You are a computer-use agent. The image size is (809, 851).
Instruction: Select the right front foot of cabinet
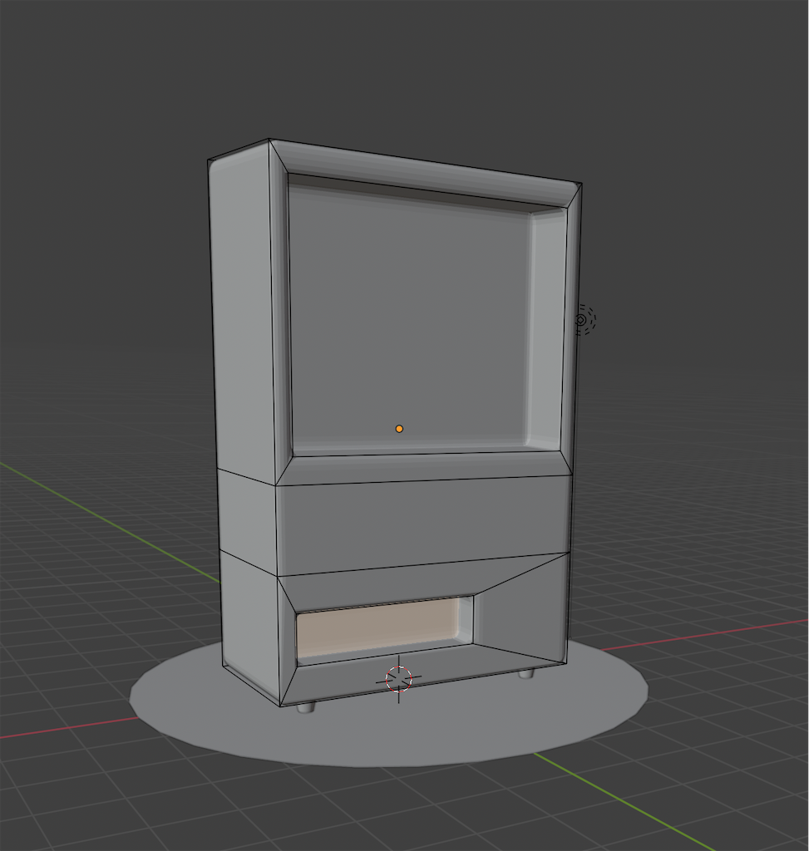[526, 674]
